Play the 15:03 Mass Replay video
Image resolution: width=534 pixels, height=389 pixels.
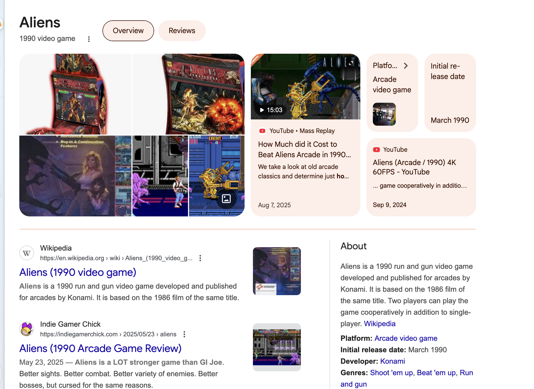click(x=271, y=110)
